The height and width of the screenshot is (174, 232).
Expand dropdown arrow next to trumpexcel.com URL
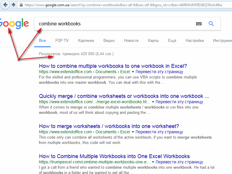coord(153,162)
